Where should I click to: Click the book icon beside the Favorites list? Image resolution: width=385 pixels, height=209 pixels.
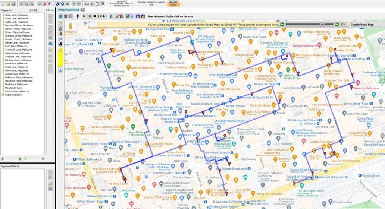point(50,189)
